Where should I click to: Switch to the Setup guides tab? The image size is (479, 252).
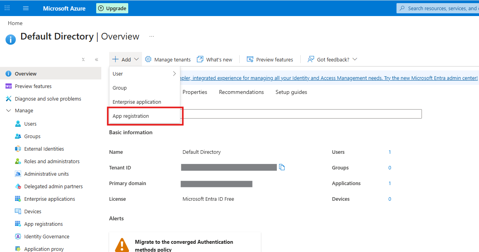click(291, 92)
